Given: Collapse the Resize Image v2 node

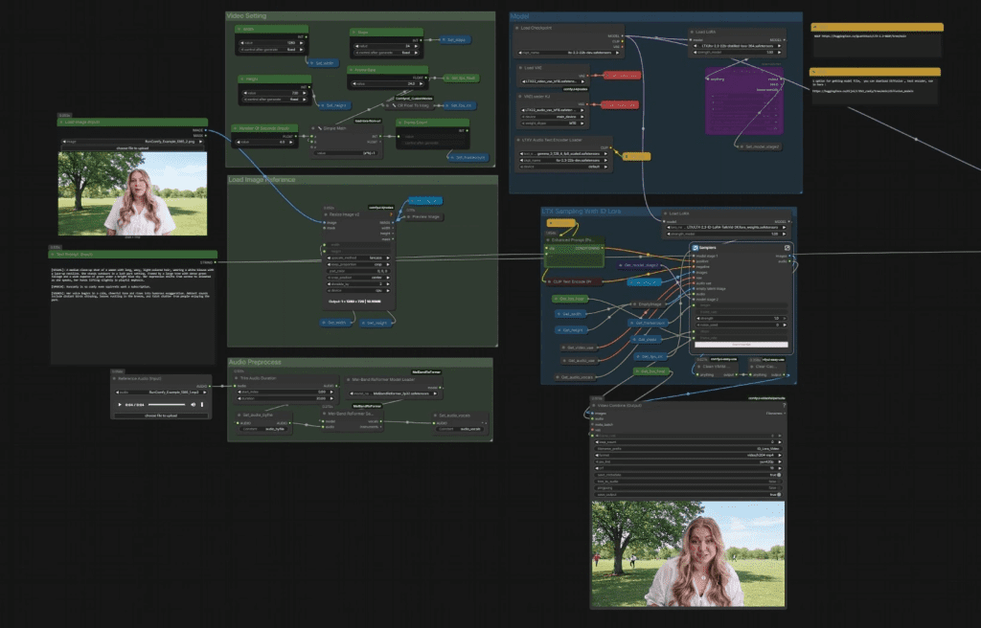Looking at the screenshot, I should tap(325, 213).
